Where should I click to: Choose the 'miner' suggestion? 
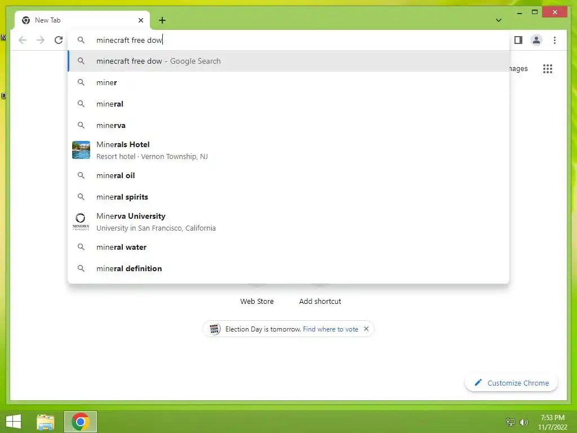pos(288,82)
